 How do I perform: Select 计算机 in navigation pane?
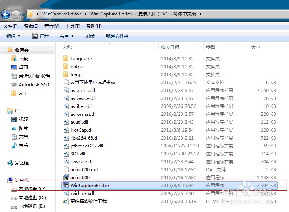18,180
